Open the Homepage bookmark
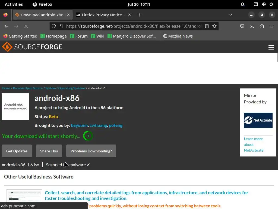 (53, 36)
